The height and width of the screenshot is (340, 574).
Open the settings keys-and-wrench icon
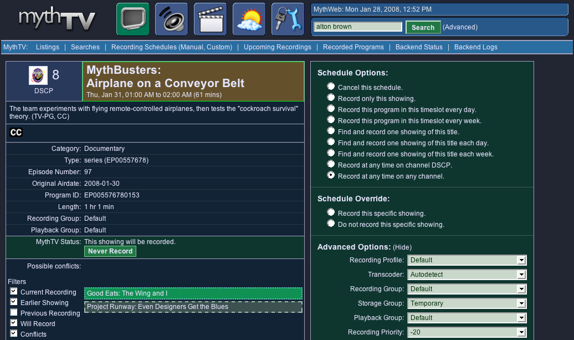click(288, 19)
